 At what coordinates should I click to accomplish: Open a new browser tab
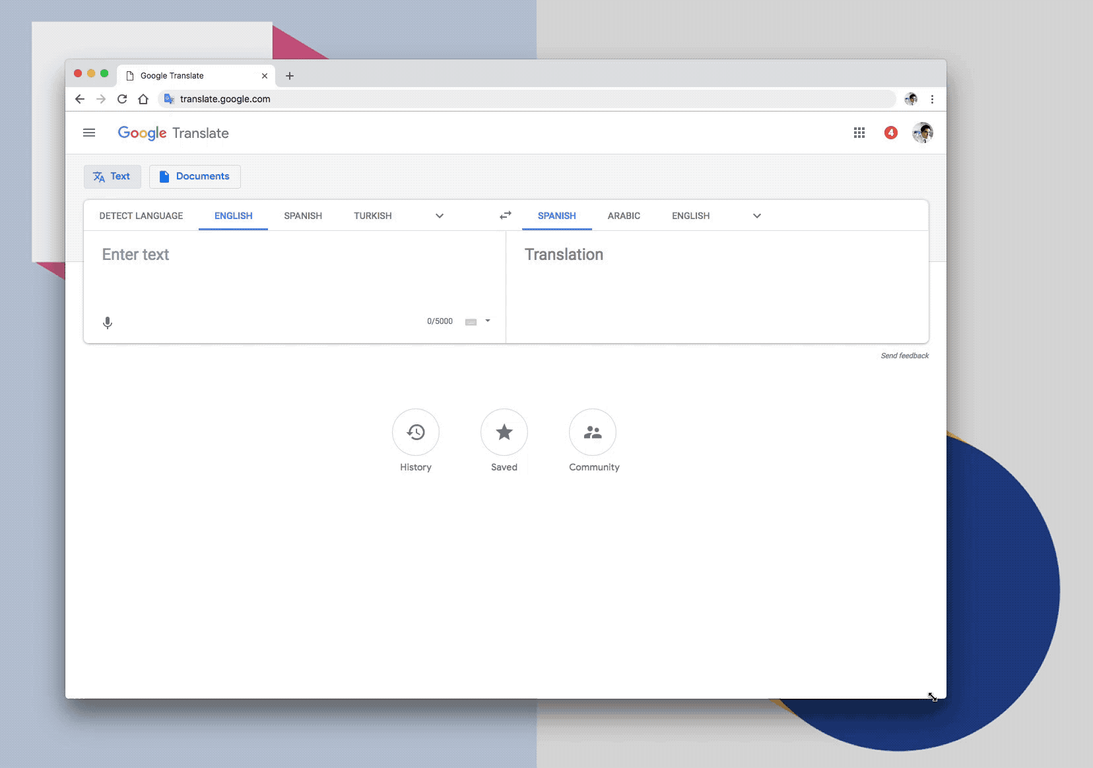tap(289, 76)
